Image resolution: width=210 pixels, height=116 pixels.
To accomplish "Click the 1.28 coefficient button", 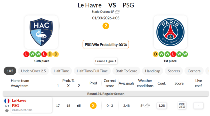I will pyautogui.click(x=162, y=105).
